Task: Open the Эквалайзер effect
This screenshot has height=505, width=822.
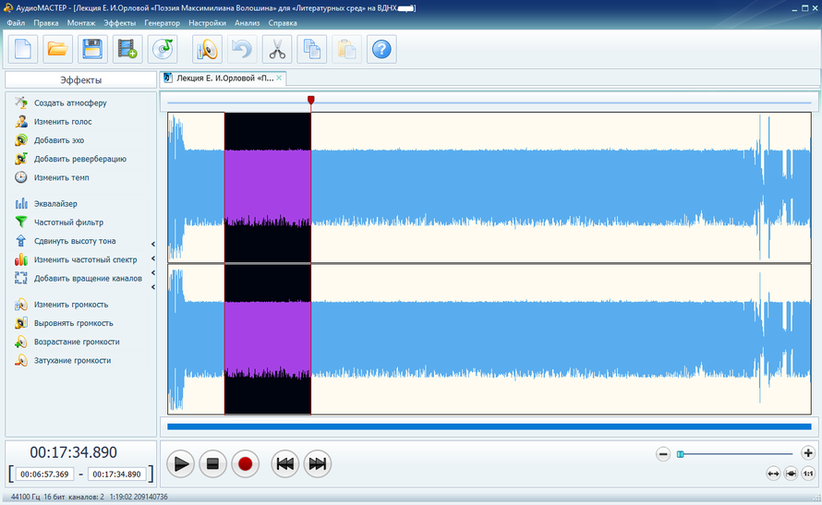Action: (55, 204)
